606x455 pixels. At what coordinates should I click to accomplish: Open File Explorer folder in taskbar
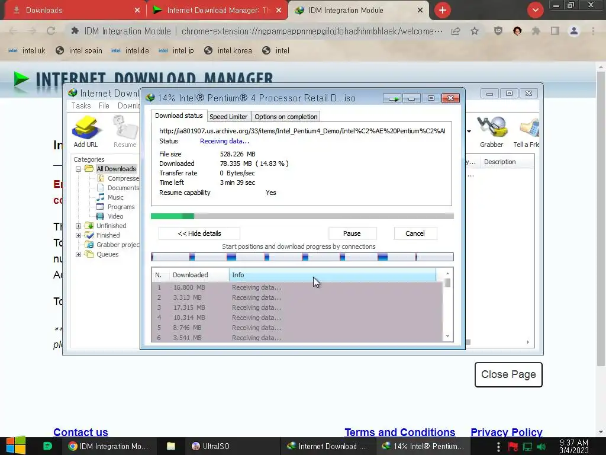tap(171, 446)
